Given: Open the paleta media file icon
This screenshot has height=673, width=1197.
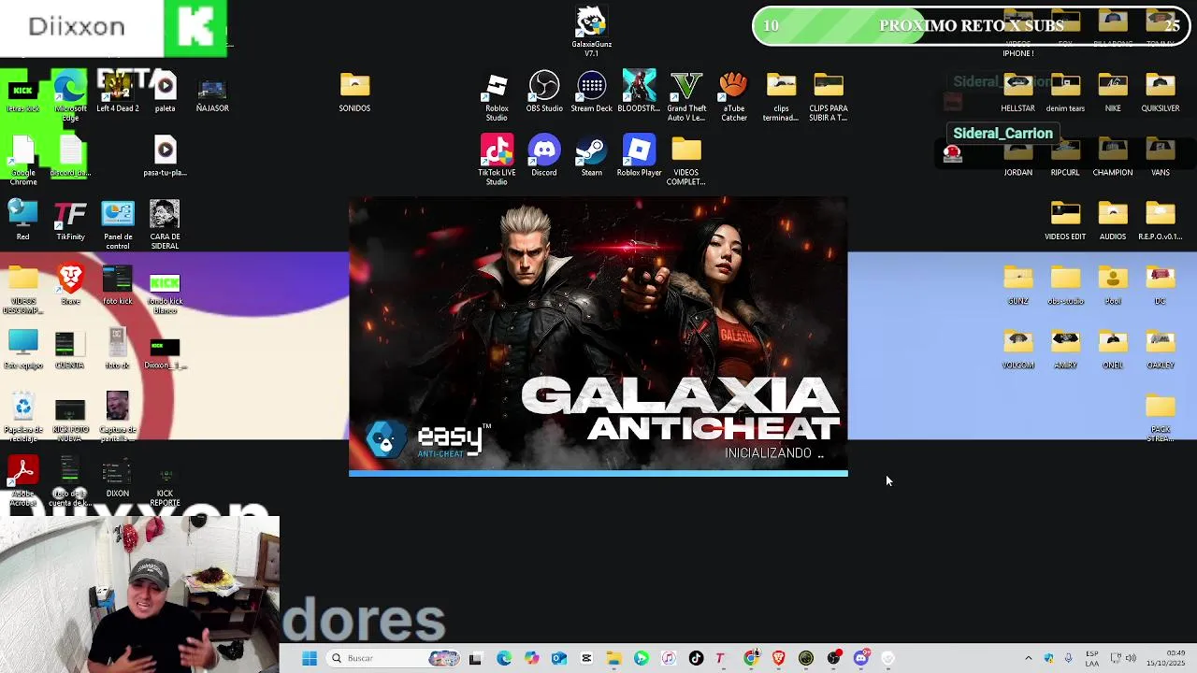Looking at the screenshot, I should pyautogui.click(x=165, y=93).
